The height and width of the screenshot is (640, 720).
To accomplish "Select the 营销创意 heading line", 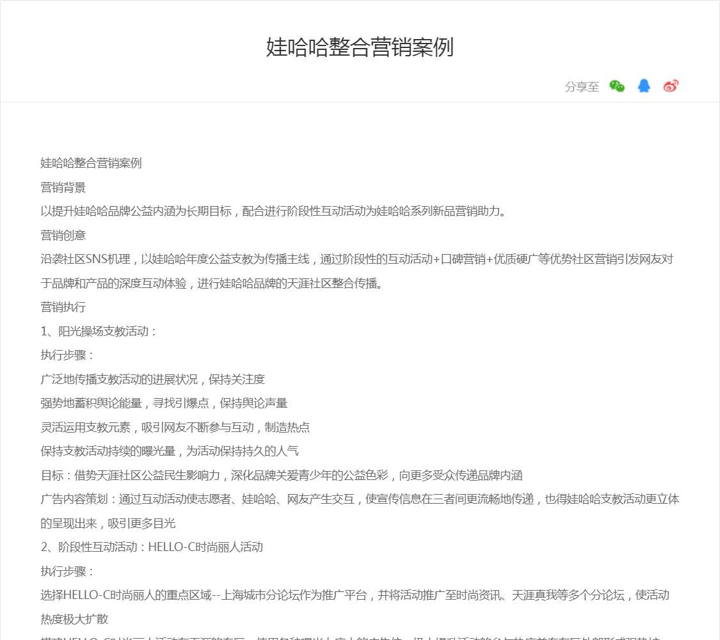I will (x=63, y=236).
